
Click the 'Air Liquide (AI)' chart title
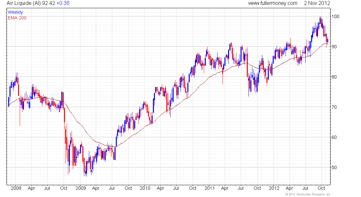click(x=24, y=3)
